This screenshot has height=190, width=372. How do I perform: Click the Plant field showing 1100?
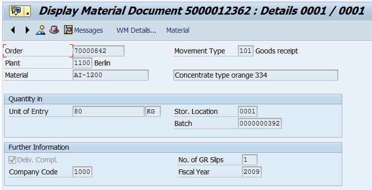[x=82, y=63]
